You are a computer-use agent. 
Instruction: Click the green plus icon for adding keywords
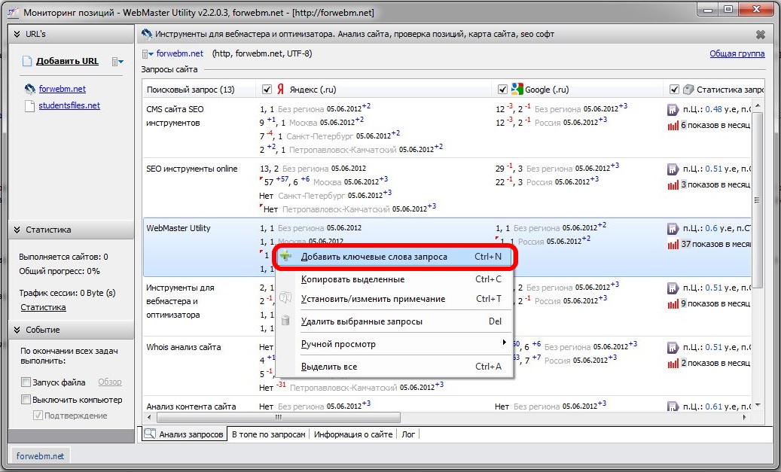[285, 257]
